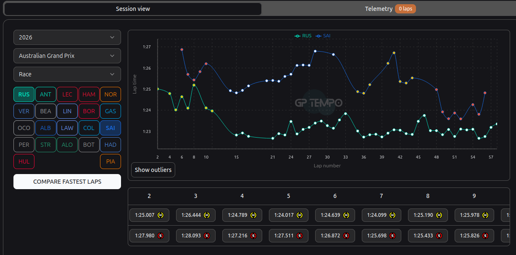The height and width of the screenshot is (255, 516).
Task: Toggle driver VER on the chart
Action: point(24,111)
